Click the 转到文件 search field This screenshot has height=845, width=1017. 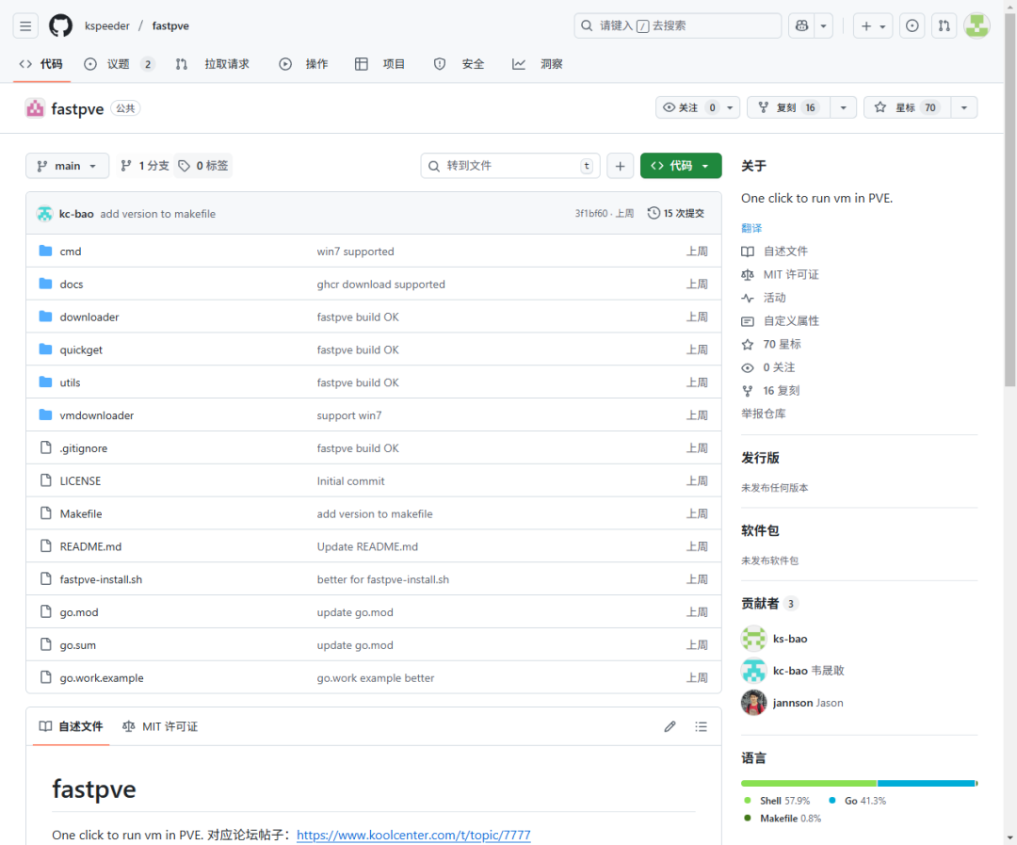(509, 165)
